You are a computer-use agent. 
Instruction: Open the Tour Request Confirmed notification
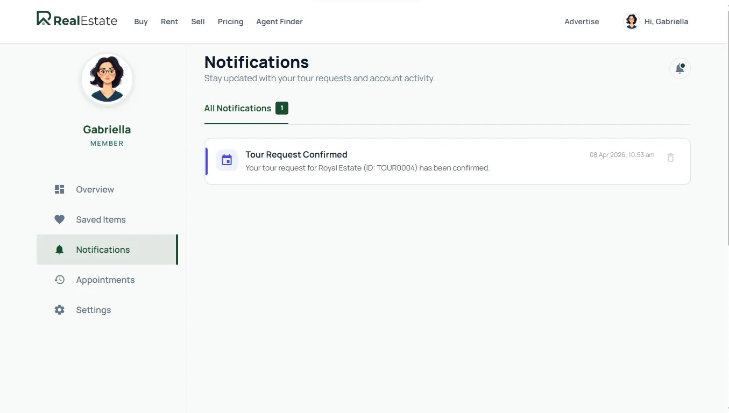click(367, 161)
